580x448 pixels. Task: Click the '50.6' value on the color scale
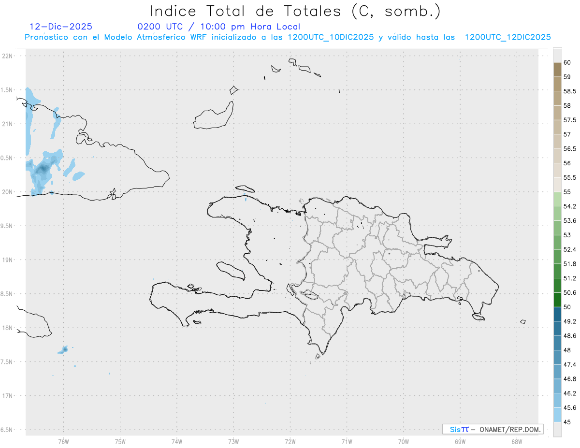(569, 292)
